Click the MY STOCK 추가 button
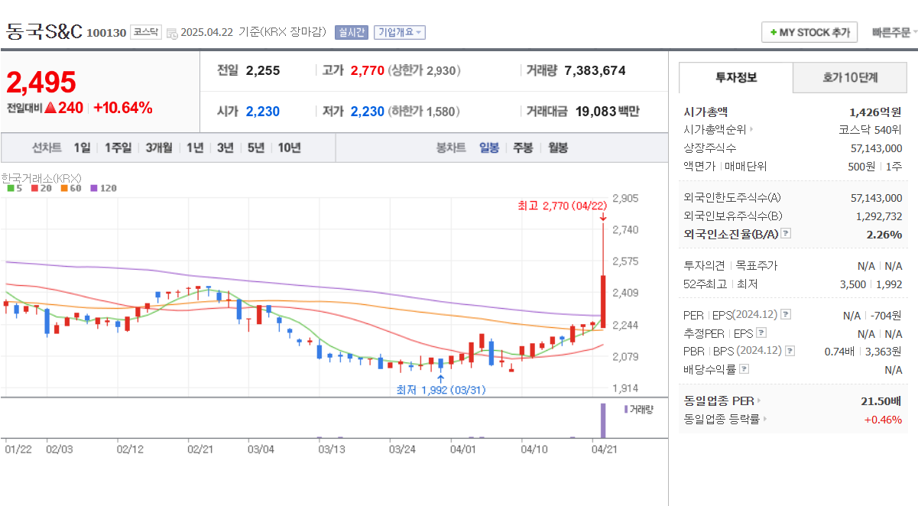The width and height of the screenshot is (918, 506). [x=809, y=32]
